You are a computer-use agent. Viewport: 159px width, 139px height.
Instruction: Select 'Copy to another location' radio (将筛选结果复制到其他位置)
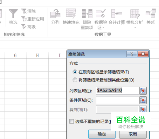[75, 80]
